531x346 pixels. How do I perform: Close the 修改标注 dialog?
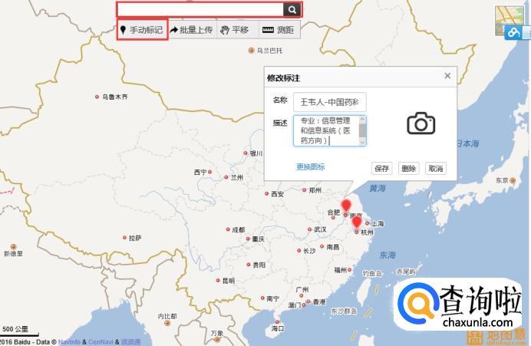click(447, 75)
